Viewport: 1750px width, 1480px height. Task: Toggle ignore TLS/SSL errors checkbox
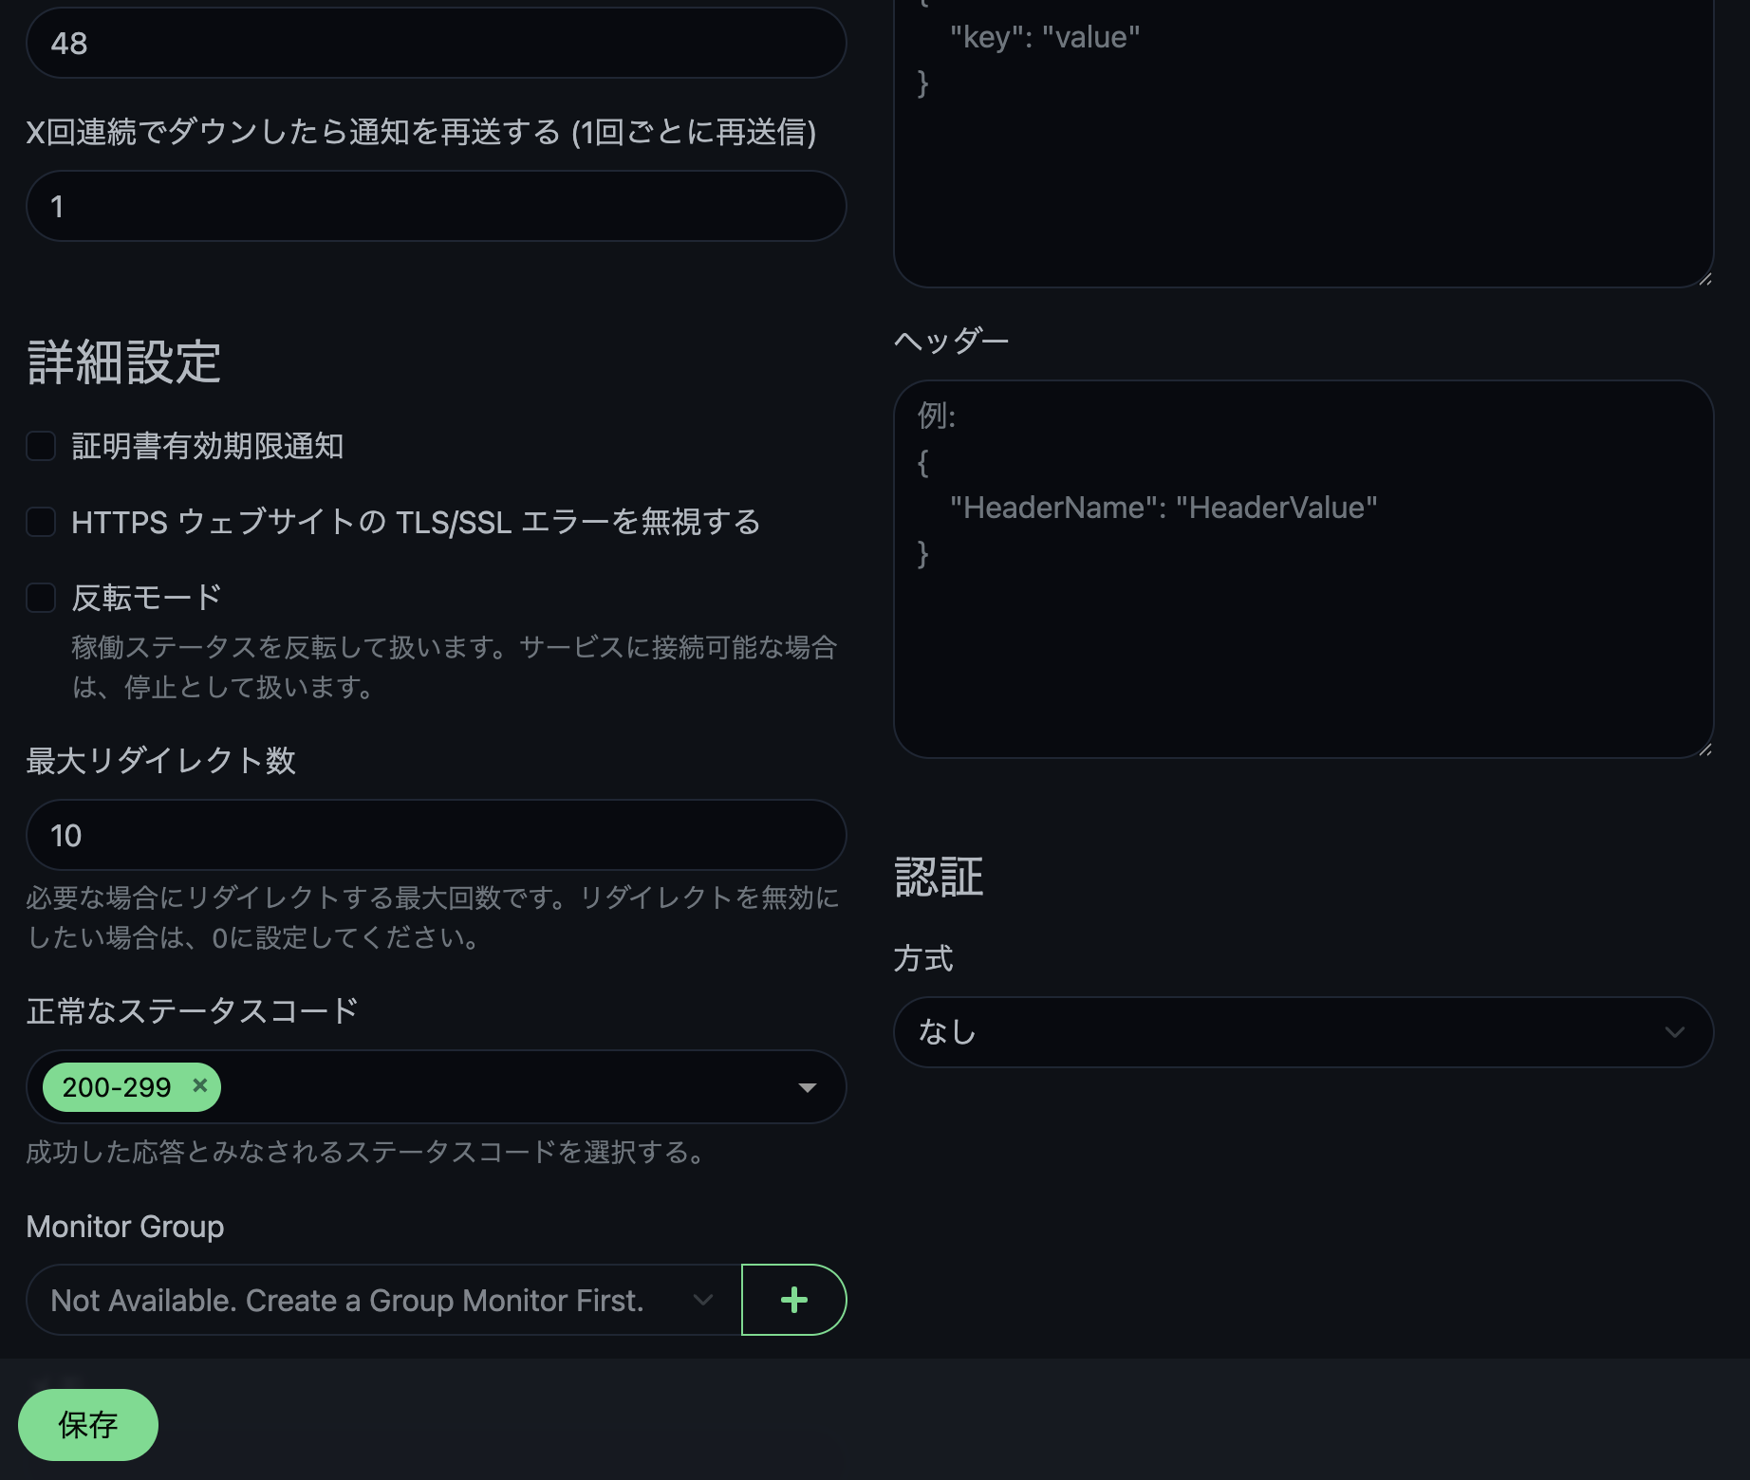[41, 522]
